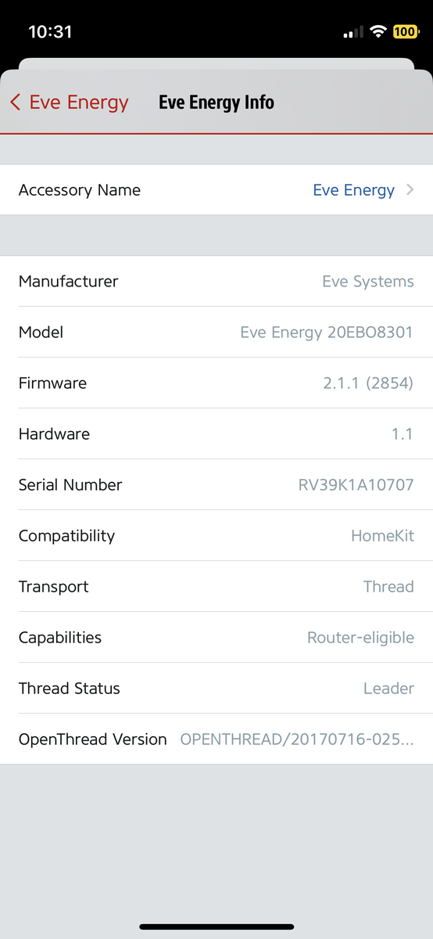This screenshot has height=939, width=433.
Task: Tap the Hardware 1.1 row
Action: [216, 434]
